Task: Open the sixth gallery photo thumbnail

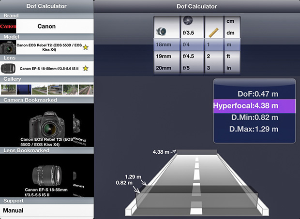Action: pos(86,89)
